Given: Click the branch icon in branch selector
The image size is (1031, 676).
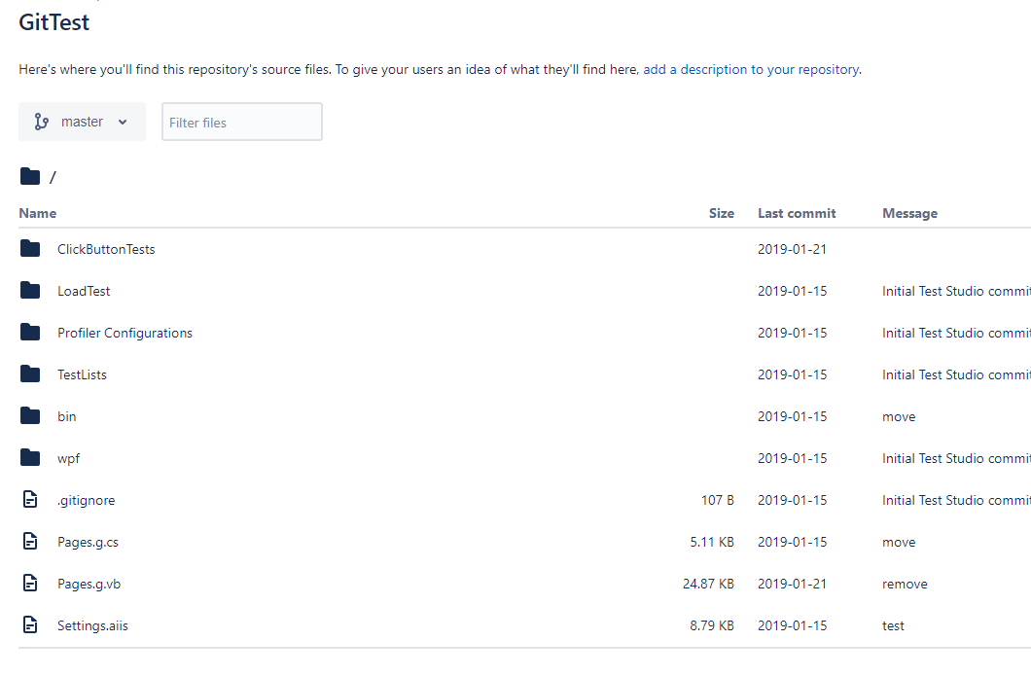Looking at the screenshot, I should pyautogui.click(x=41, y=122).
